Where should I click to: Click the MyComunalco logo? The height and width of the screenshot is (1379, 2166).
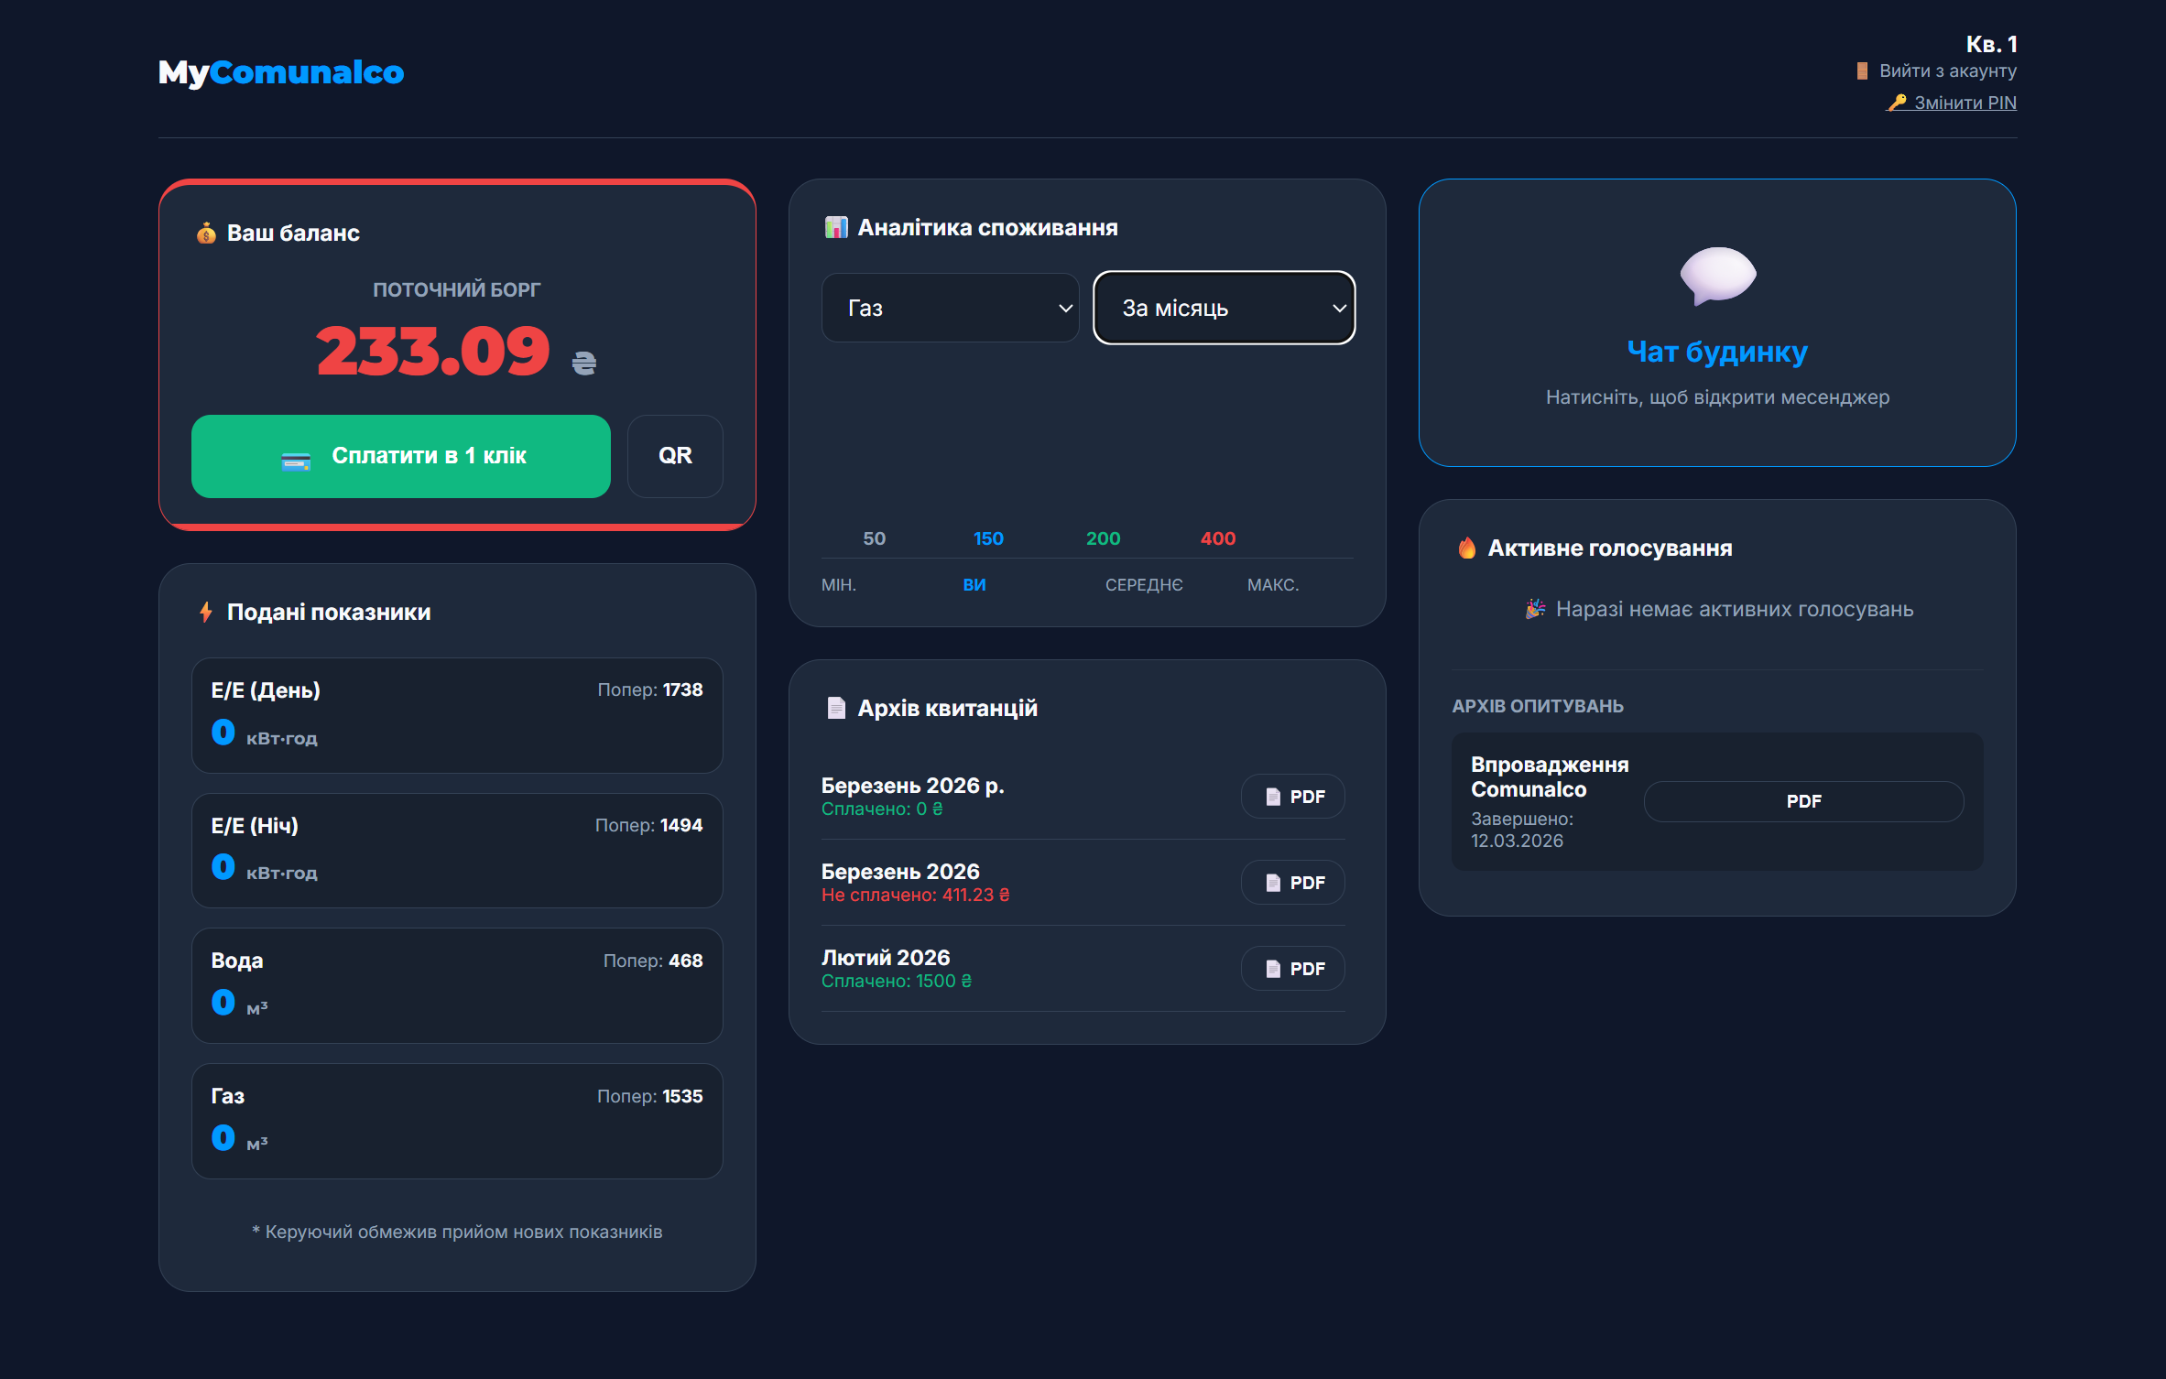281,72
